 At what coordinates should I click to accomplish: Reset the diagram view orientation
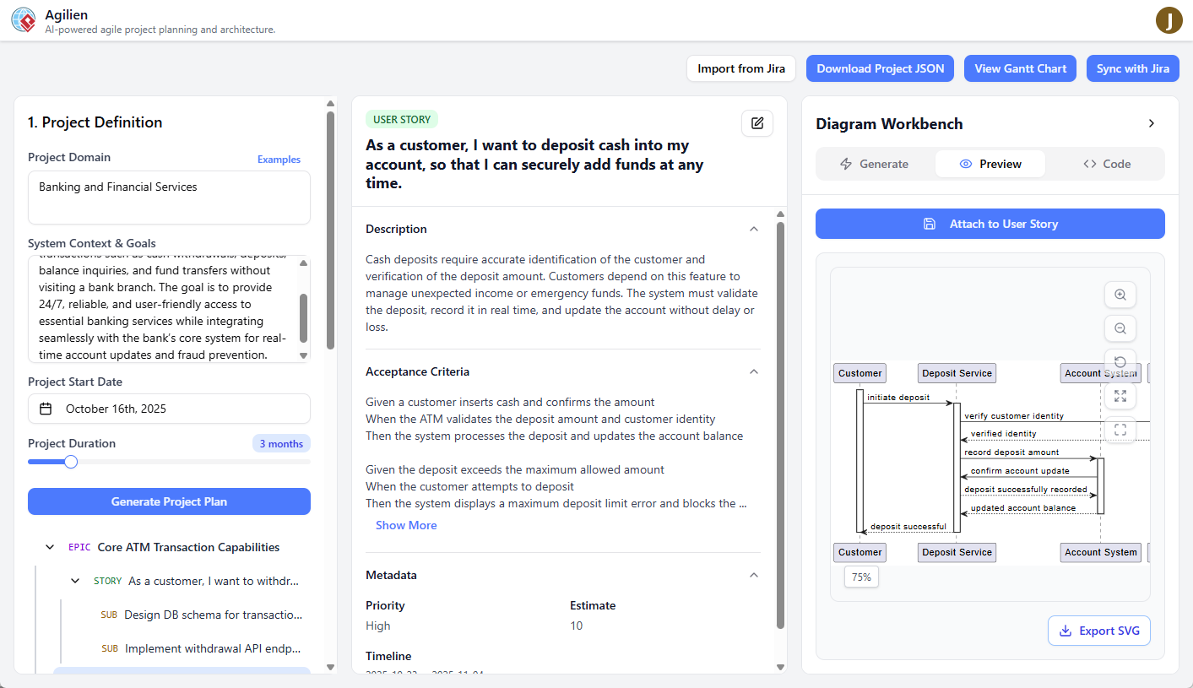coord(1120,362)
